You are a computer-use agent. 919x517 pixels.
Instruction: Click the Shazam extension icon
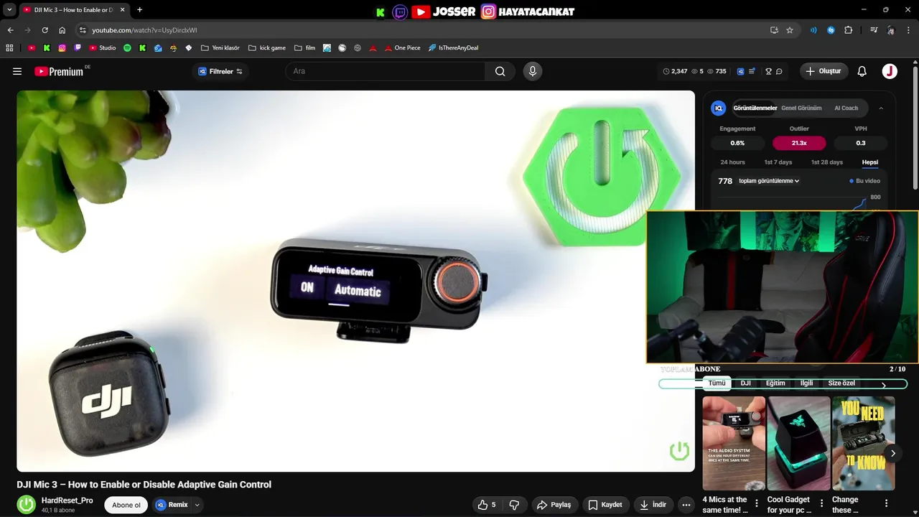[x=831, y=30]
